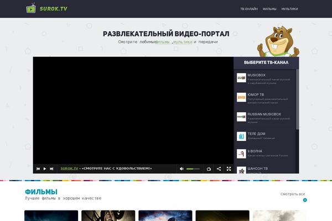The height and width of the screenshot is (221, 332).
Task: Click the ШАНСОН ТВ title text
Action: (257, 169)
